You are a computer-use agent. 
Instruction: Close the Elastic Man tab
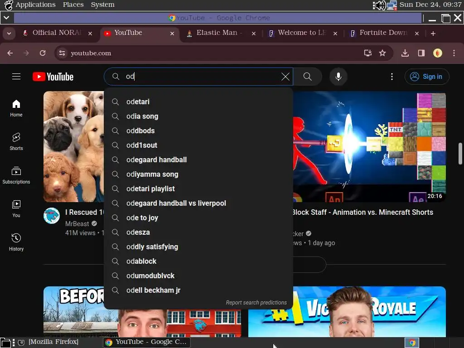pos(254,34)
